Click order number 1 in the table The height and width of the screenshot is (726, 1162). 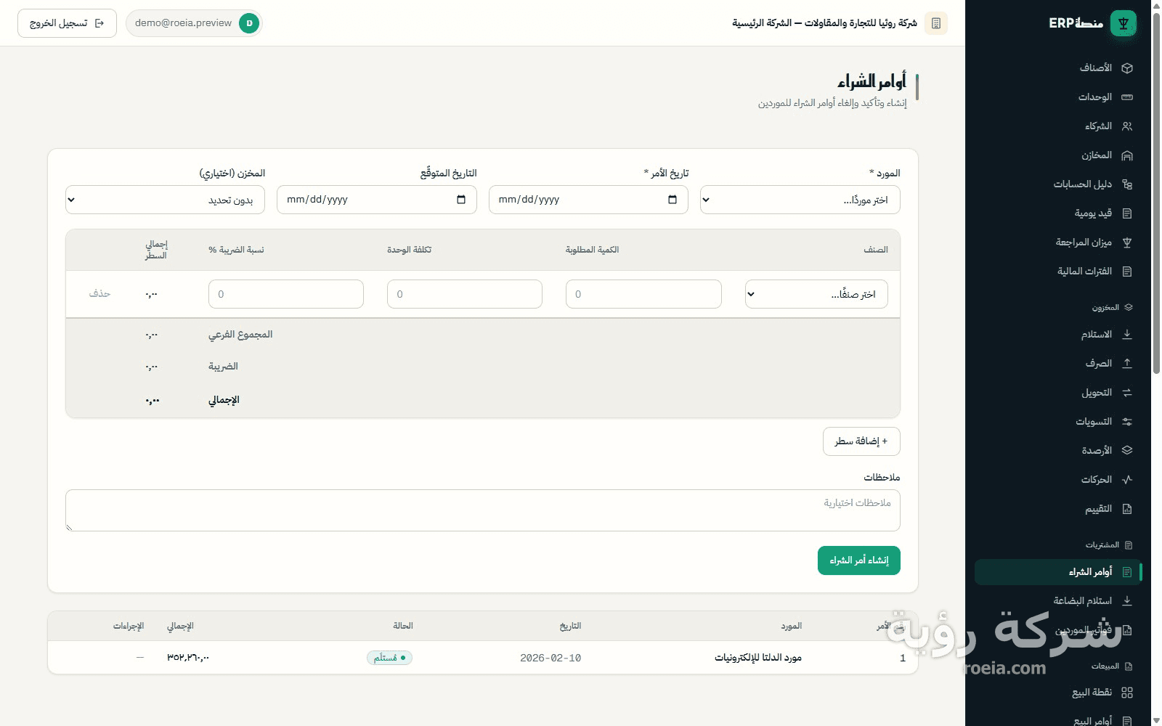[903, 658]
